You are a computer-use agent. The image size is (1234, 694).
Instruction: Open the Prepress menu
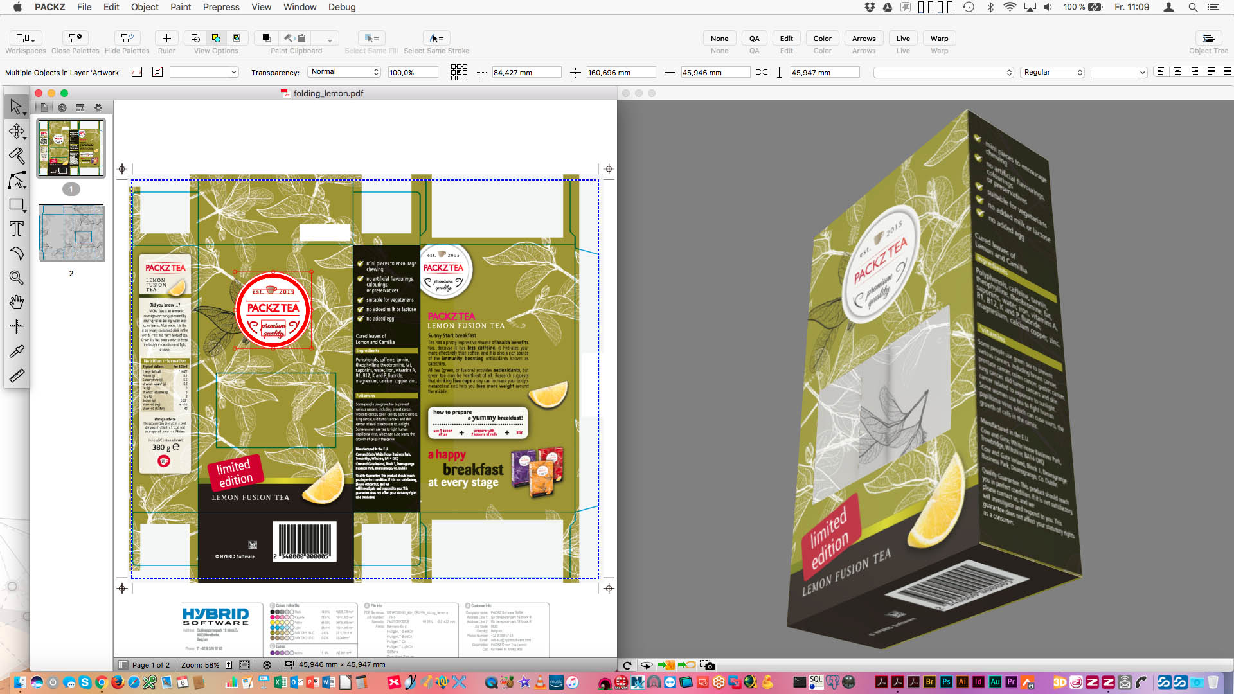tap(221, 7)
